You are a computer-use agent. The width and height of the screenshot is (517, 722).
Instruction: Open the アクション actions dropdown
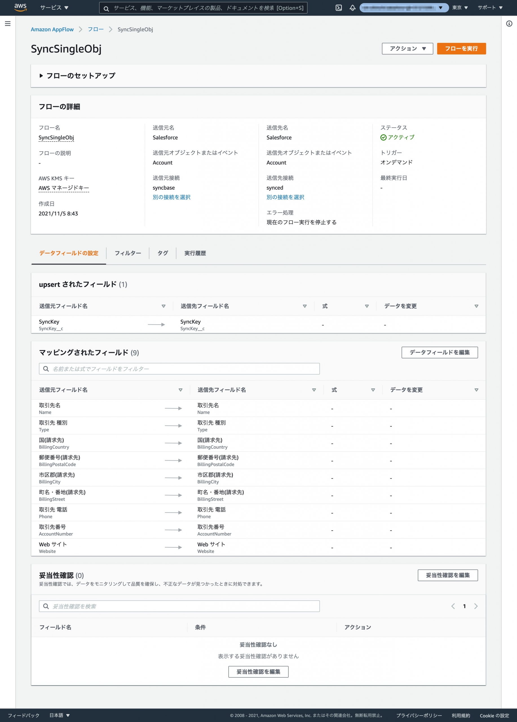(407, 49)
